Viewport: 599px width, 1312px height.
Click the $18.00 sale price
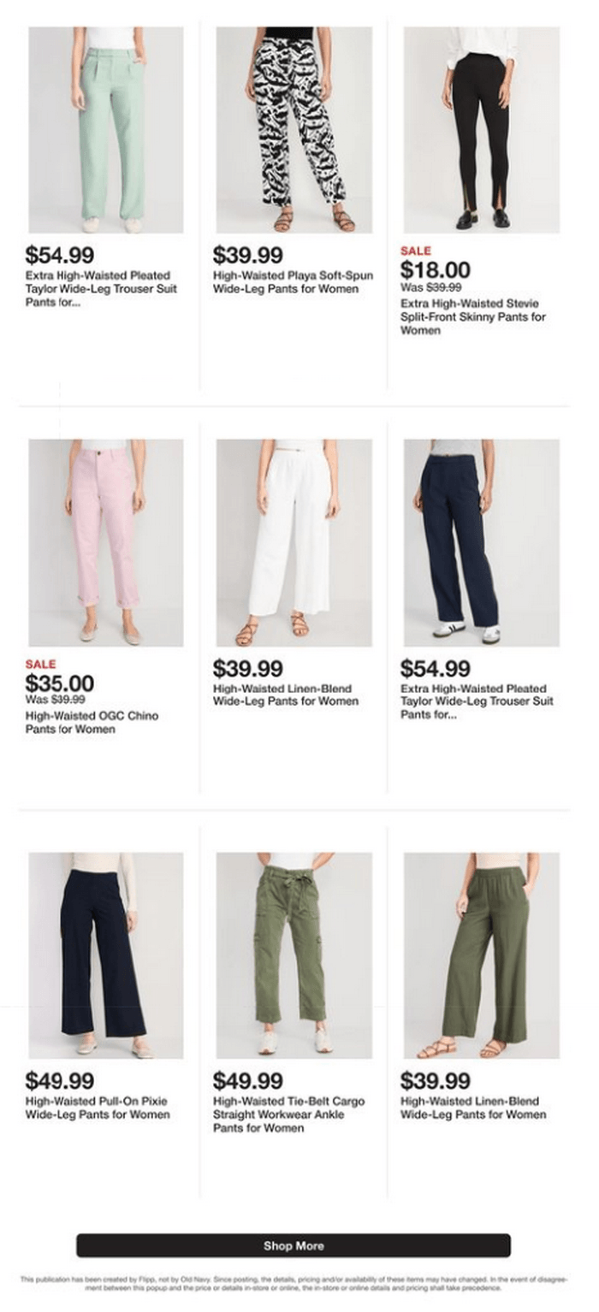(x=435, y=269)
